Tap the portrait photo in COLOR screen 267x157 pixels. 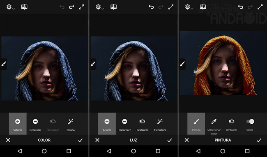point(45,68)
